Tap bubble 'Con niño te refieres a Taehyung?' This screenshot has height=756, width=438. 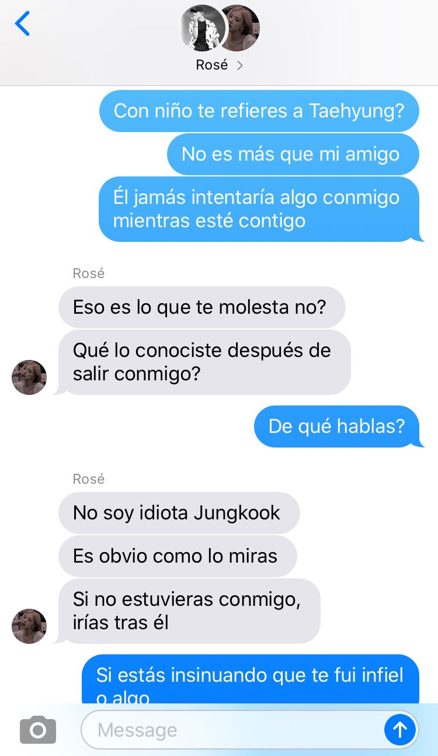[259, 110]
